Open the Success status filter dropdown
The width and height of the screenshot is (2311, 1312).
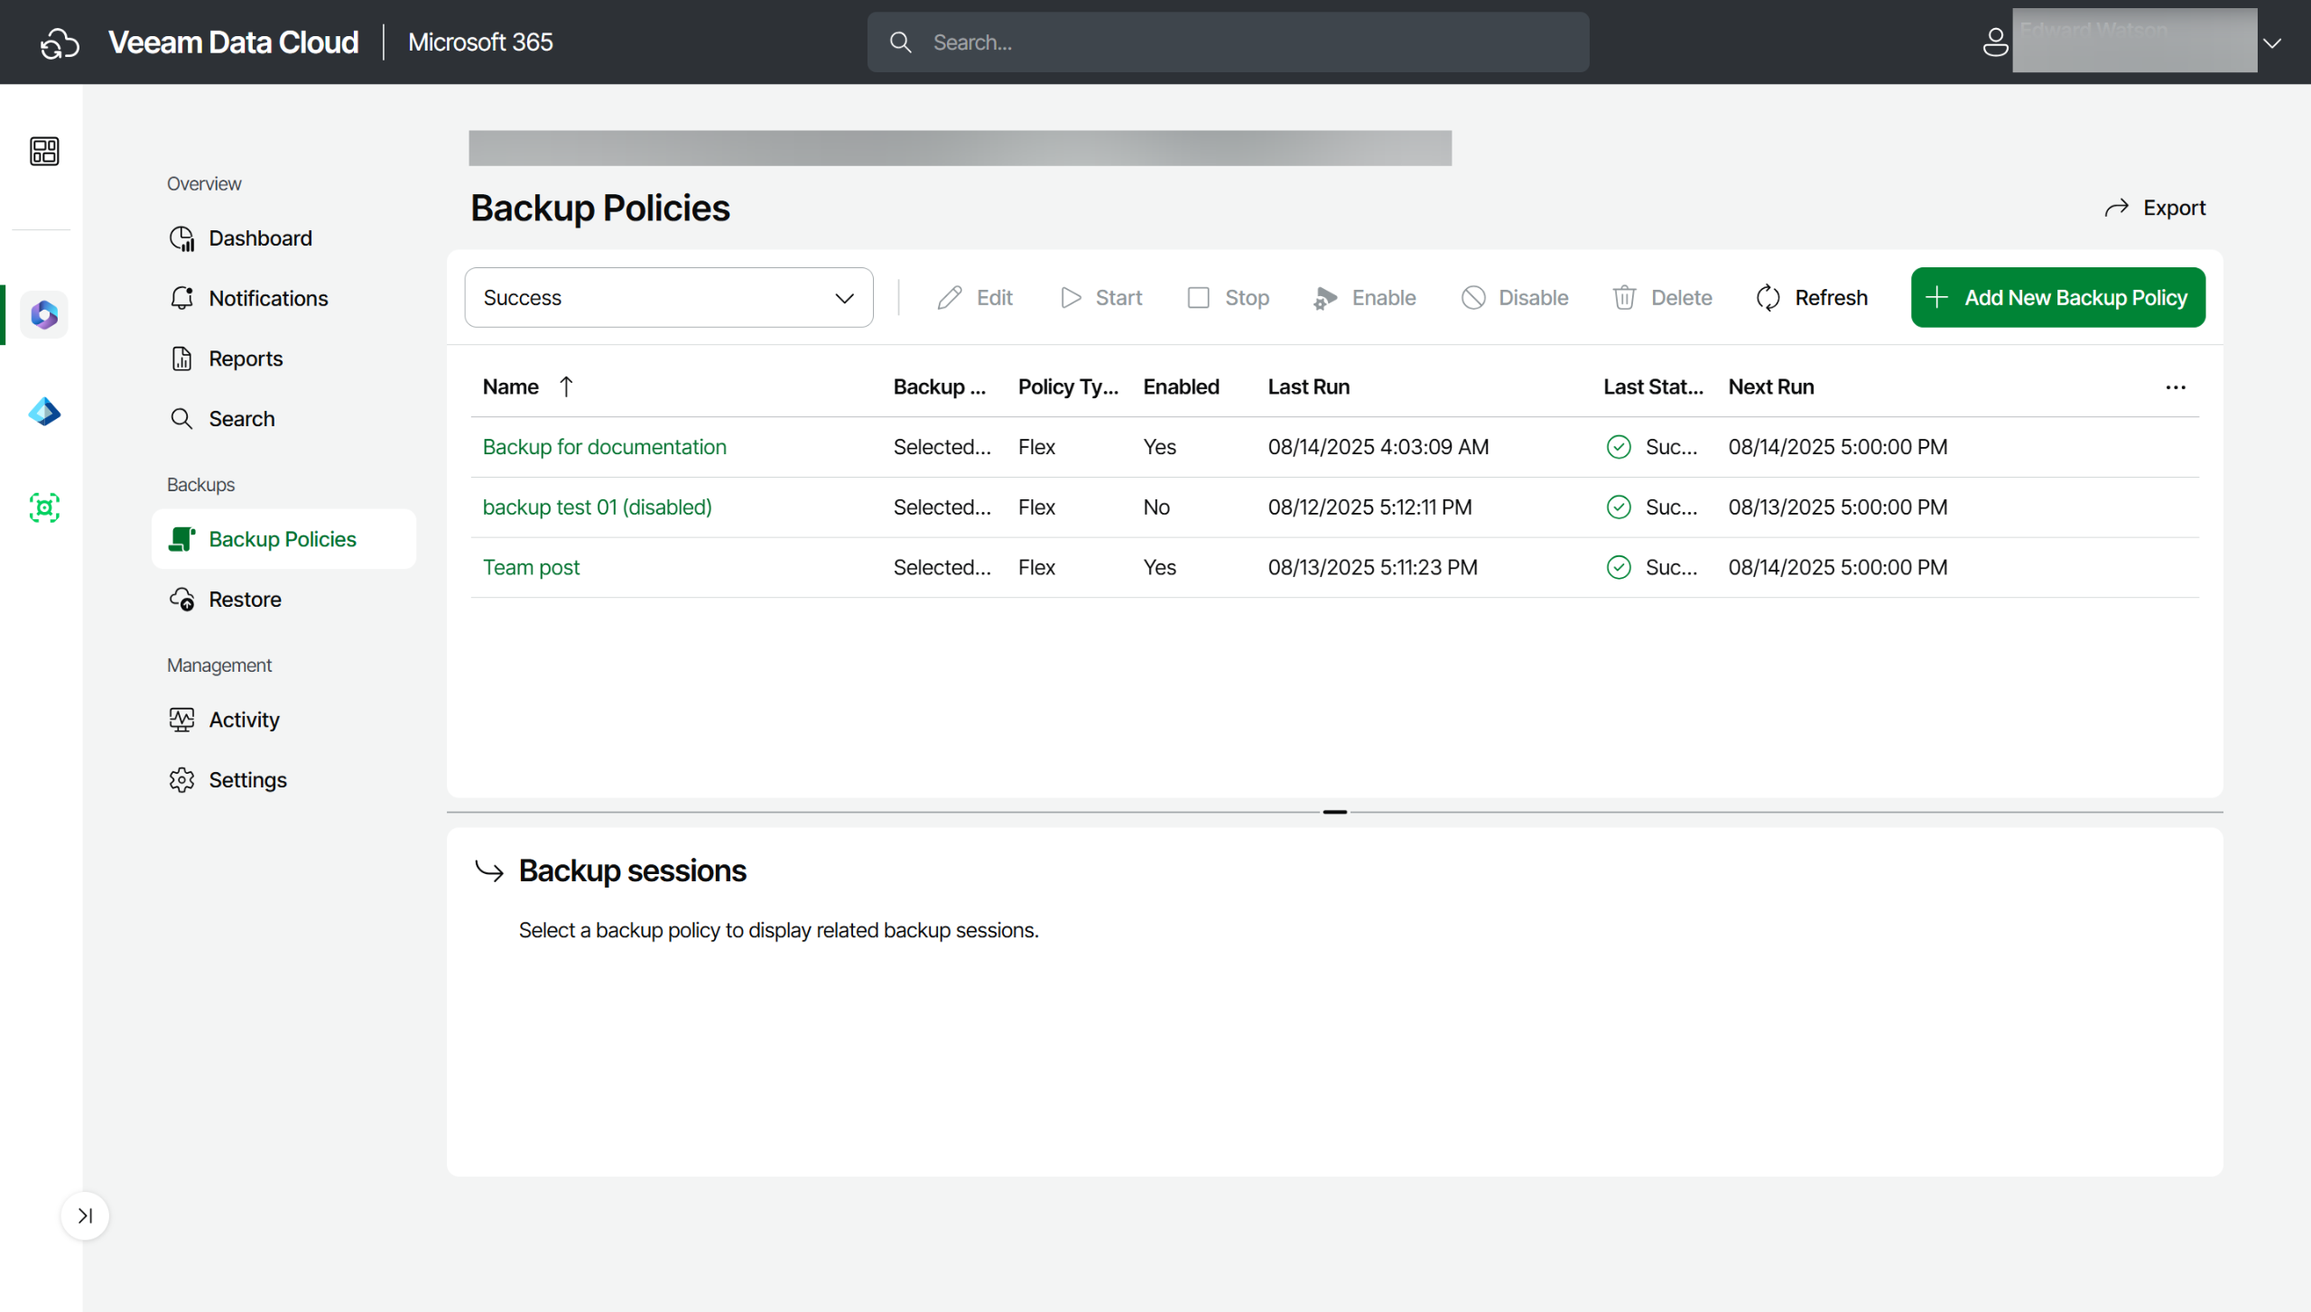click(x=668, y=298)
